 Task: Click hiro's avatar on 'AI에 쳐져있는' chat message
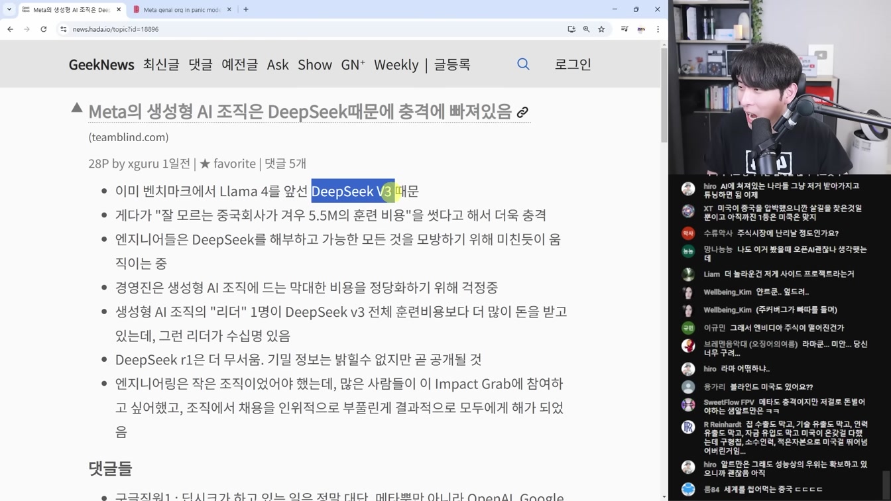click(688, 189)
